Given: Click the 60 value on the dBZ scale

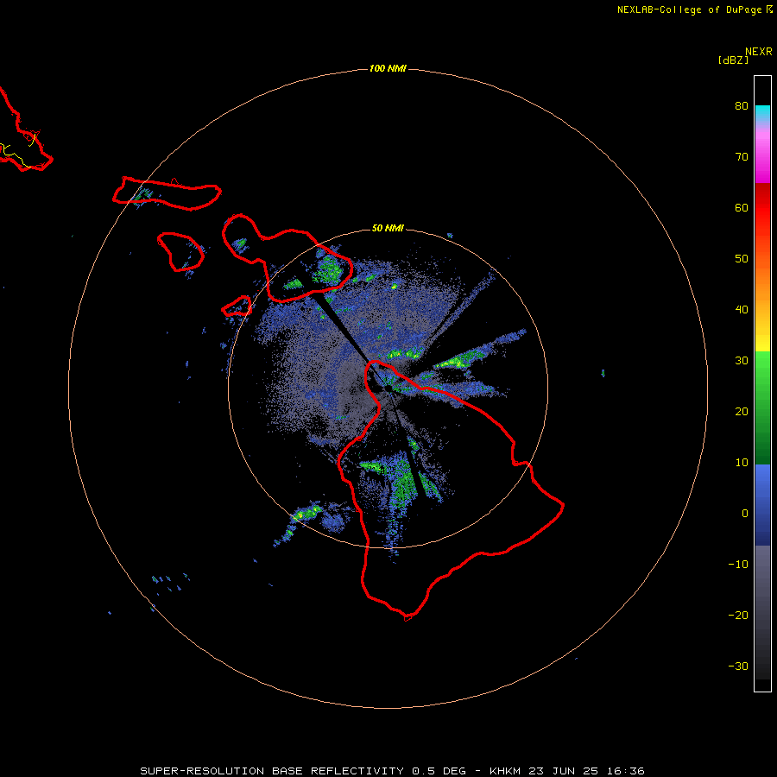Looking at the screenshot, I should pyautogui.click(x=742, y=208).
